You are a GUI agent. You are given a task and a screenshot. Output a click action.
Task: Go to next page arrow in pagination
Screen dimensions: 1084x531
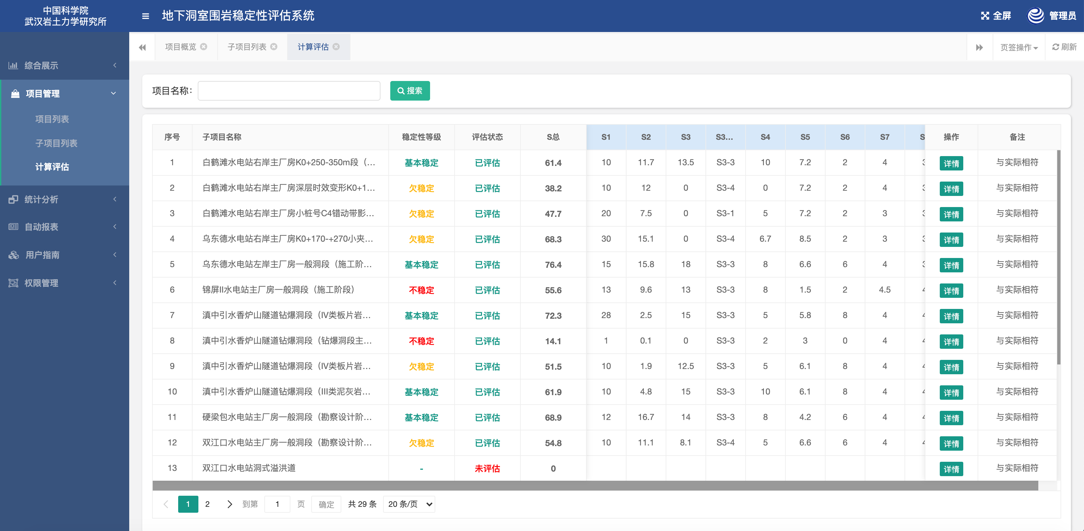[x=229, y=504]
